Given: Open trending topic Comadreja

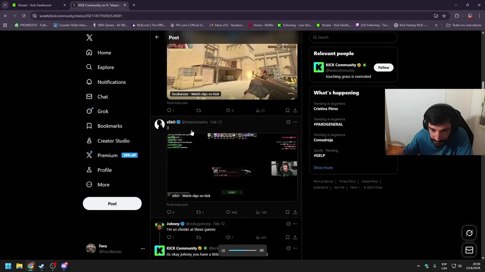Looking at the screenshot, I should click(323, 140).
